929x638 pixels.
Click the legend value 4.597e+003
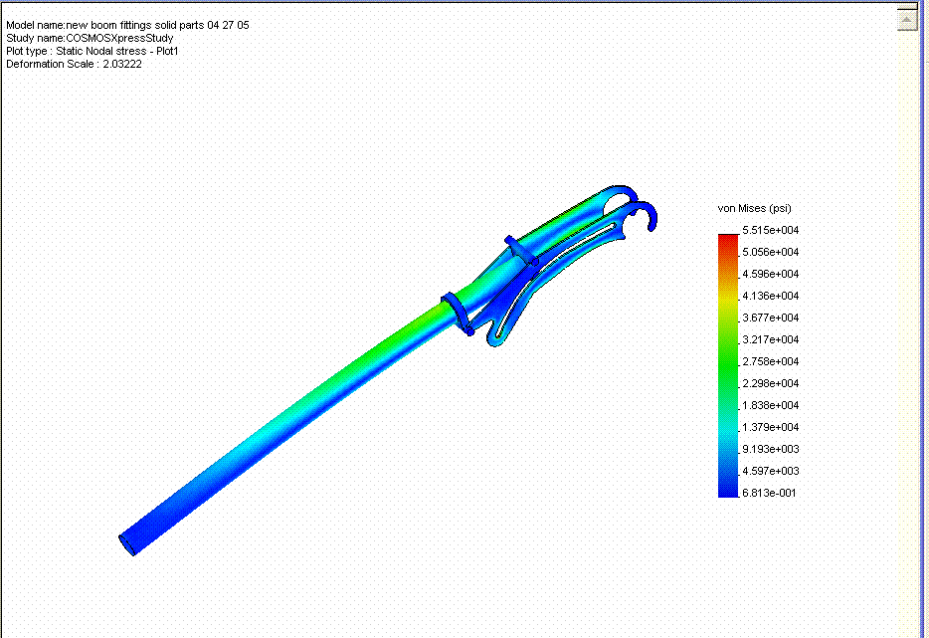pyautogui.click(x=770, y=472)
